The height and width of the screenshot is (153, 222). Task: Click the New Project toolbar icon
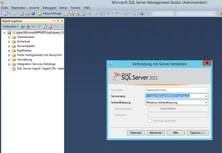[x=5, y=13]
